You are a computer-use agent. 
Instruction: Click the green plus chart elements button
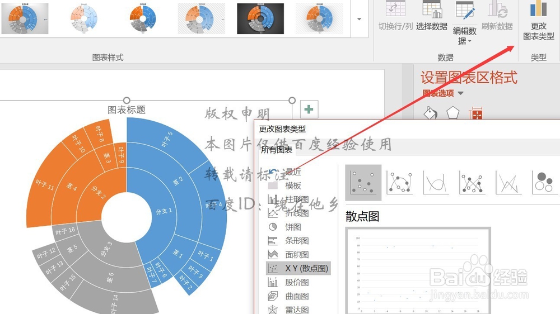tap(309, 110)
